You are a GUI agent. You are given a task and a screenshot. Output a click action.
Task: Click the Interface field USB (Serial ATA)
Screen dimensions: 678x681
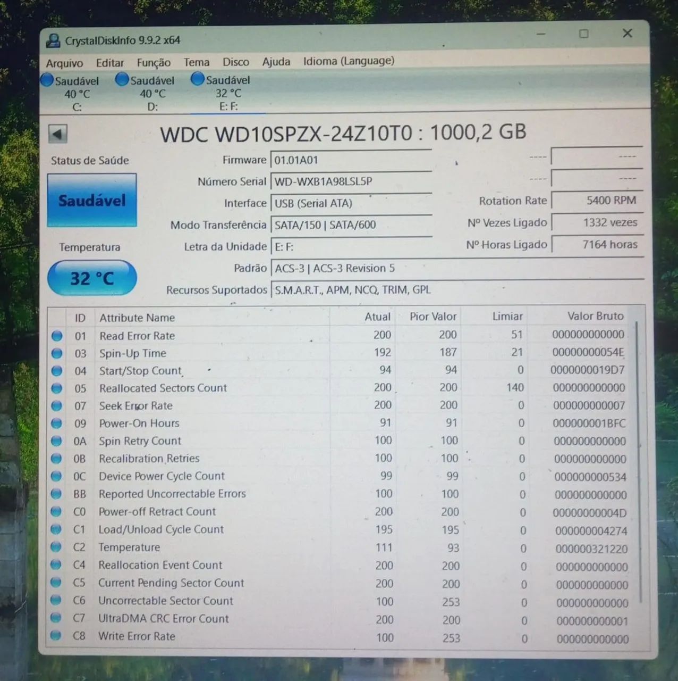click(351, 203)
